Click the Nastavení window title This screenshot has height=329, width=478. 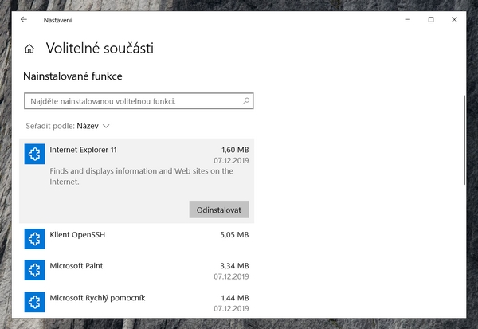[x=57, y=20]
